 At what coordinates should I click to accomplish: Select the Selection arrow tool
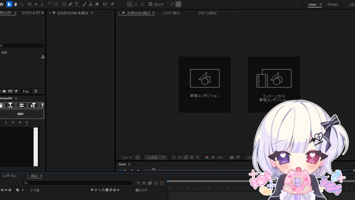(x=9, y=4)
